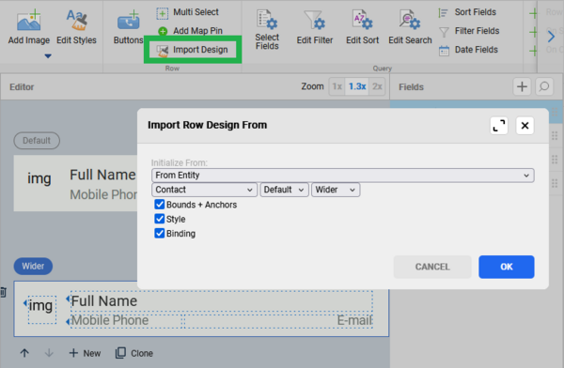Click Import Design in the ribbon
Viewport: 564px width, 368px height.
[193, 50]
